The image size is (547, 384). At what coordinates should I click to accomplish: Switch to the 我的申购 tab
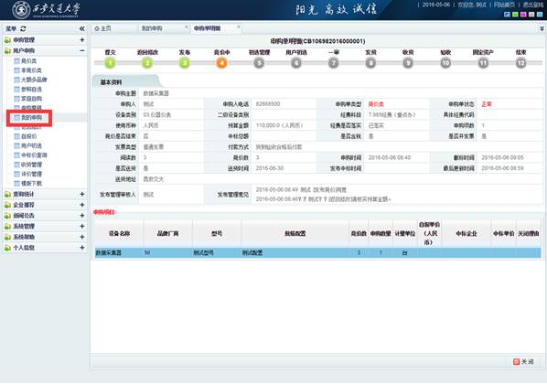click(x=152, y=28)
